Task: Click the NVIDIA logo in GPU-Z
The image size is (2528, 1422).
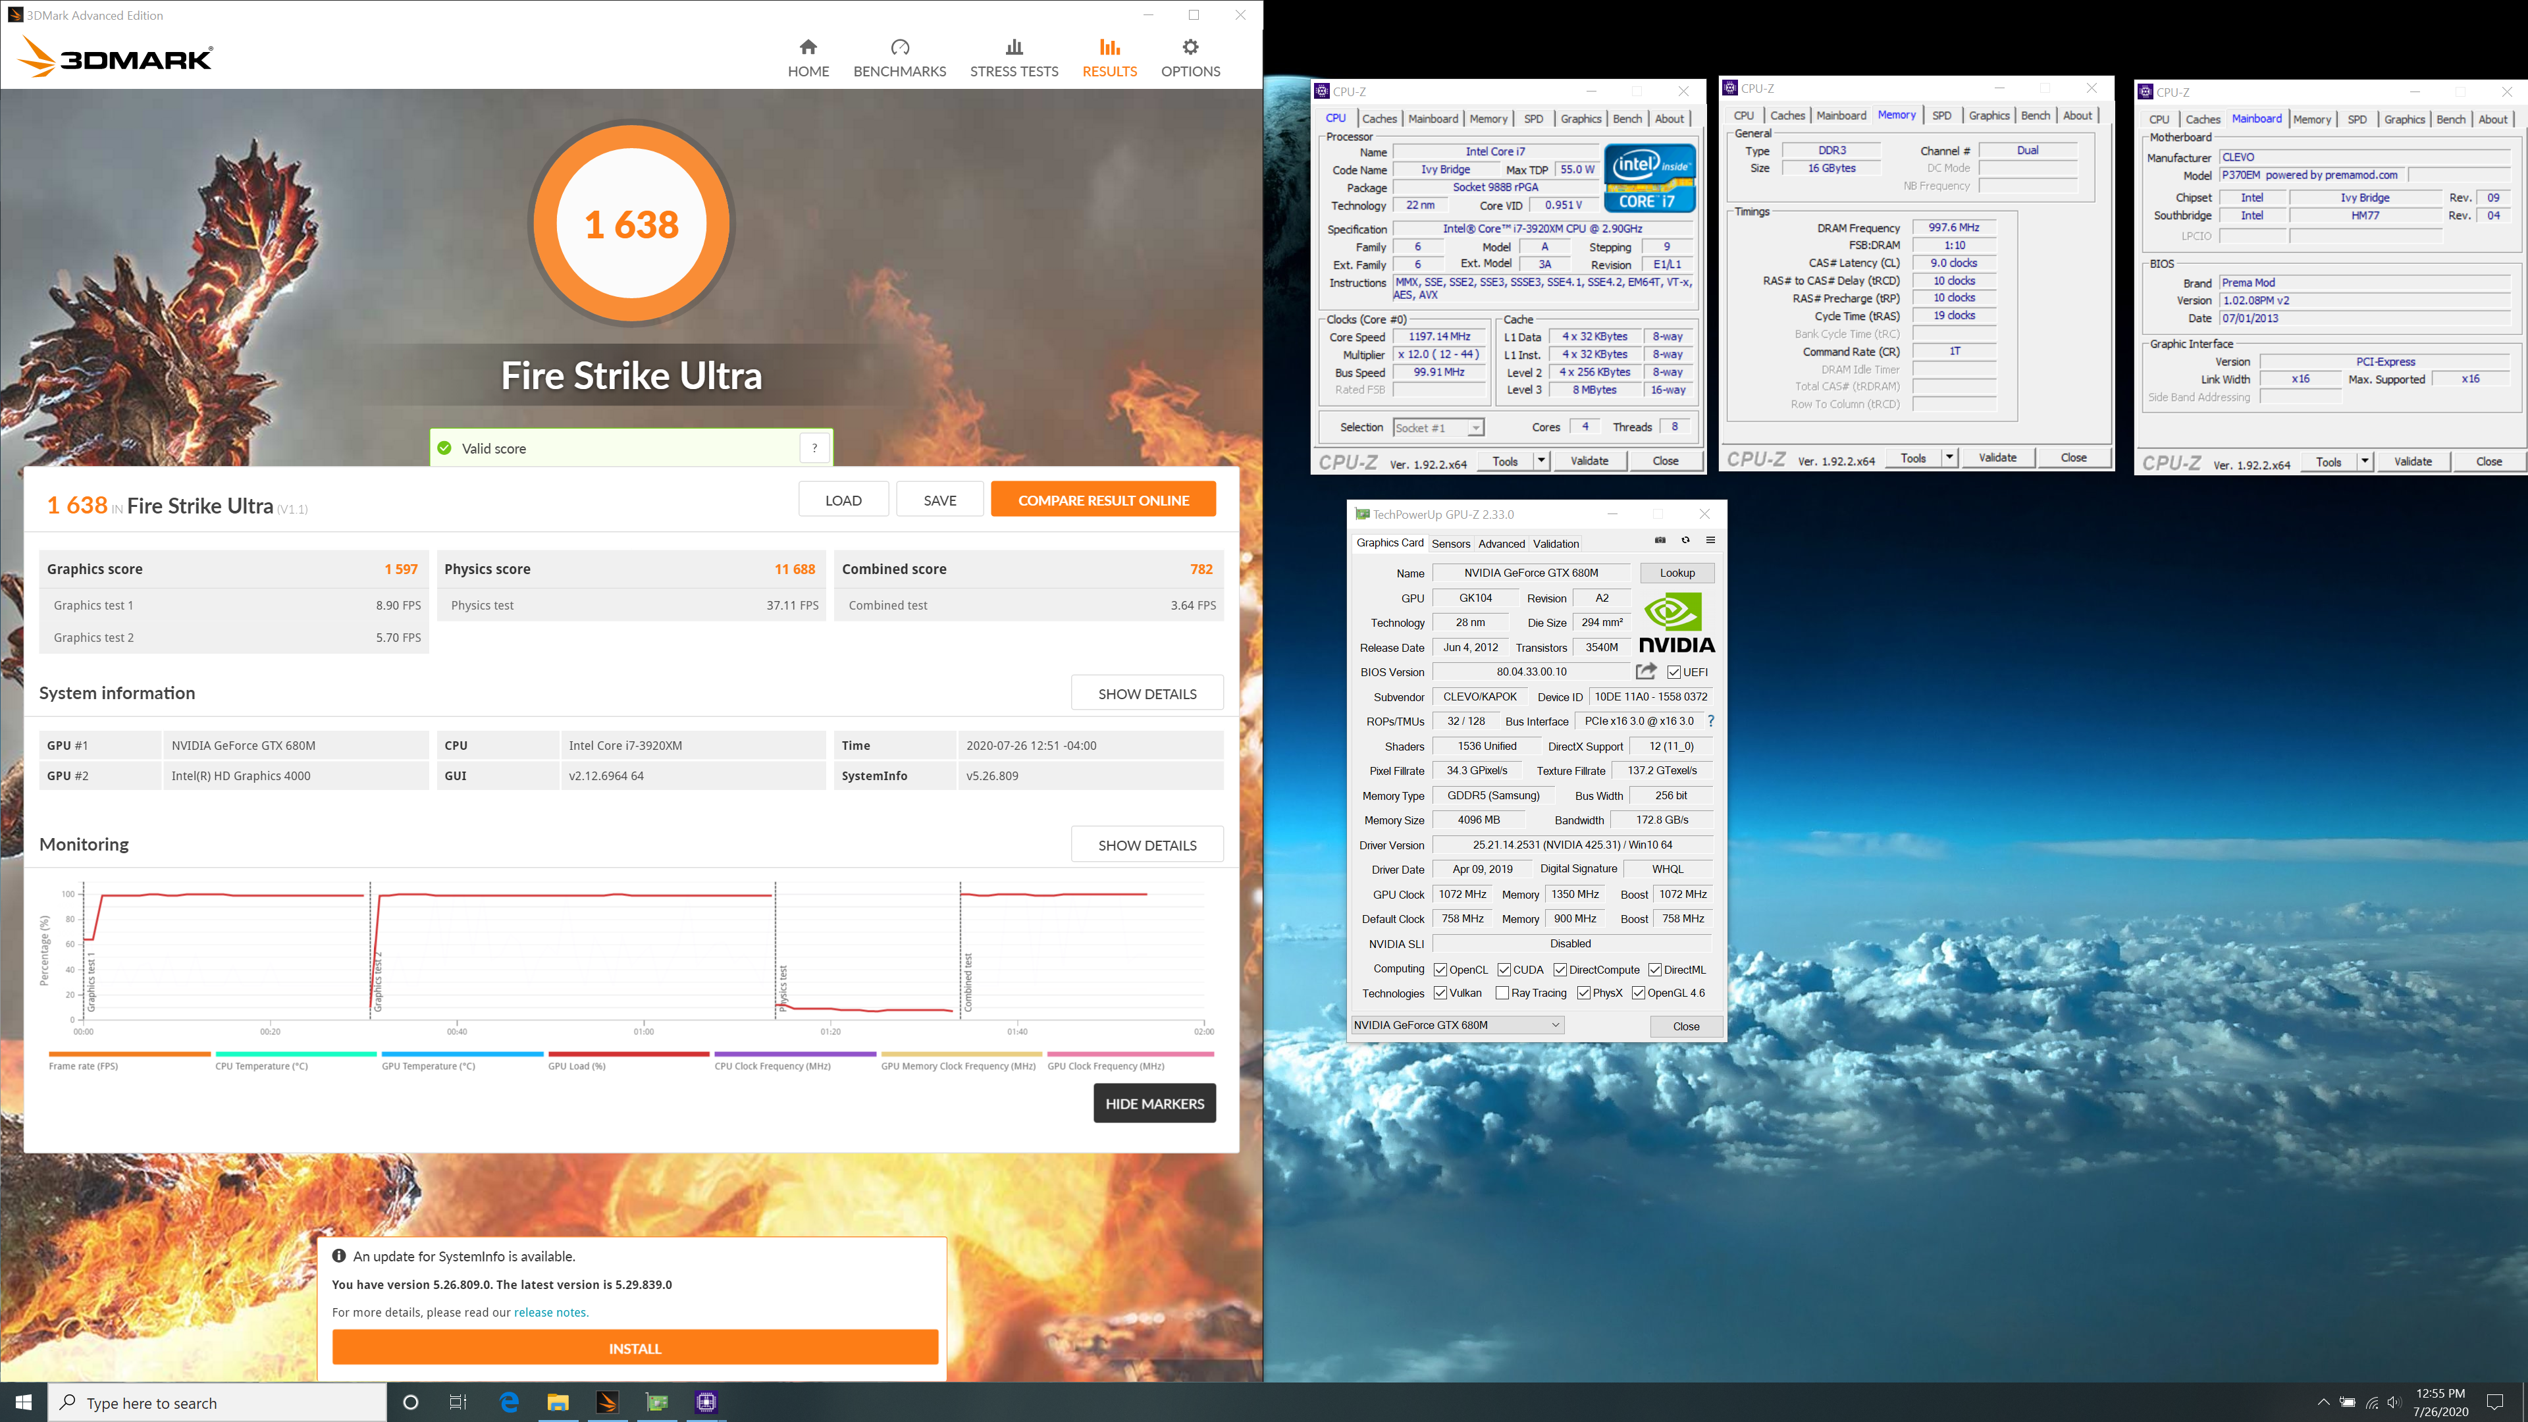Action: tap(1676, 623)
